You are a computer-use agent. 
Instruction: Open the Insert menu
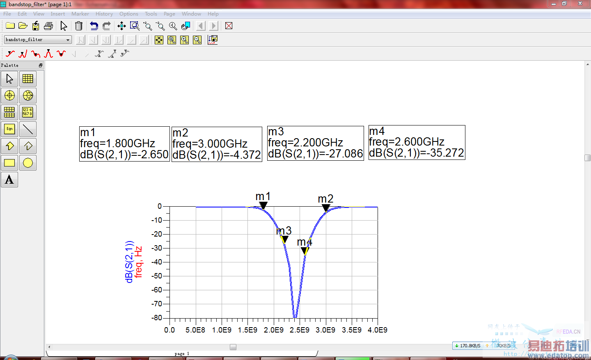pos(58,14)
